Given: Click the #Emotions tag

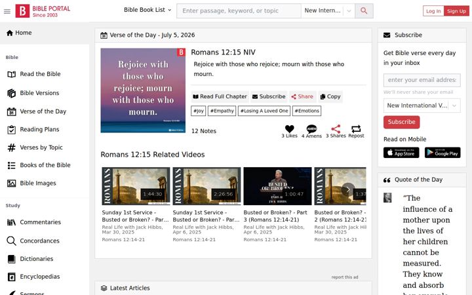Looking at the screenshot, I should [x=307, y=111].
